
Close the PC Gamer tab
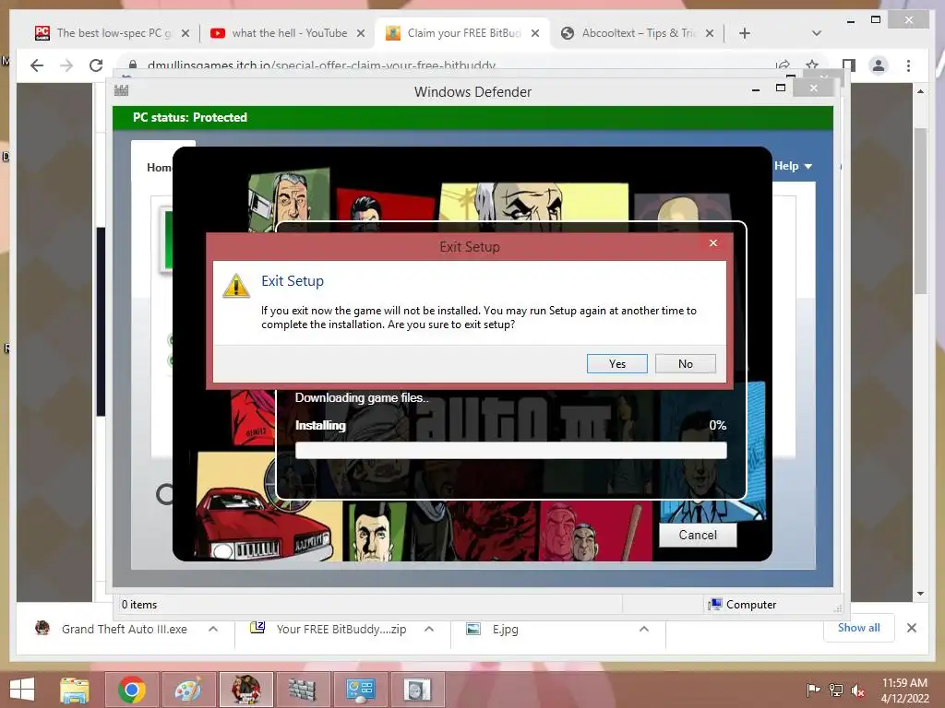(185, 34)
